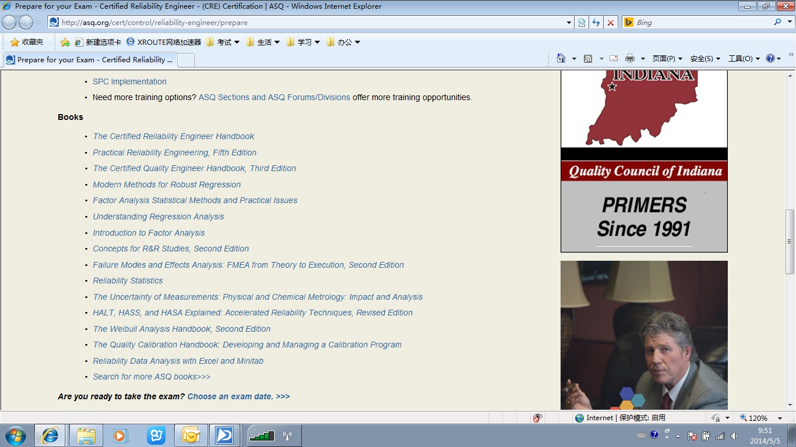Viewport: 796px width, 447px height.
Task: Click the stop loading X icon
Action: (x=610, y=23)
